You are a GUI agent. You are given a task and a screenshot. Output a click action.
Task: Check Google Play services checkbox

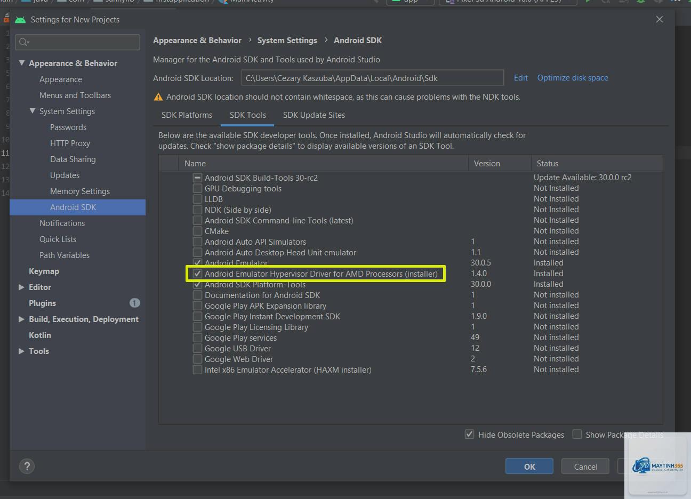point(197,337)
